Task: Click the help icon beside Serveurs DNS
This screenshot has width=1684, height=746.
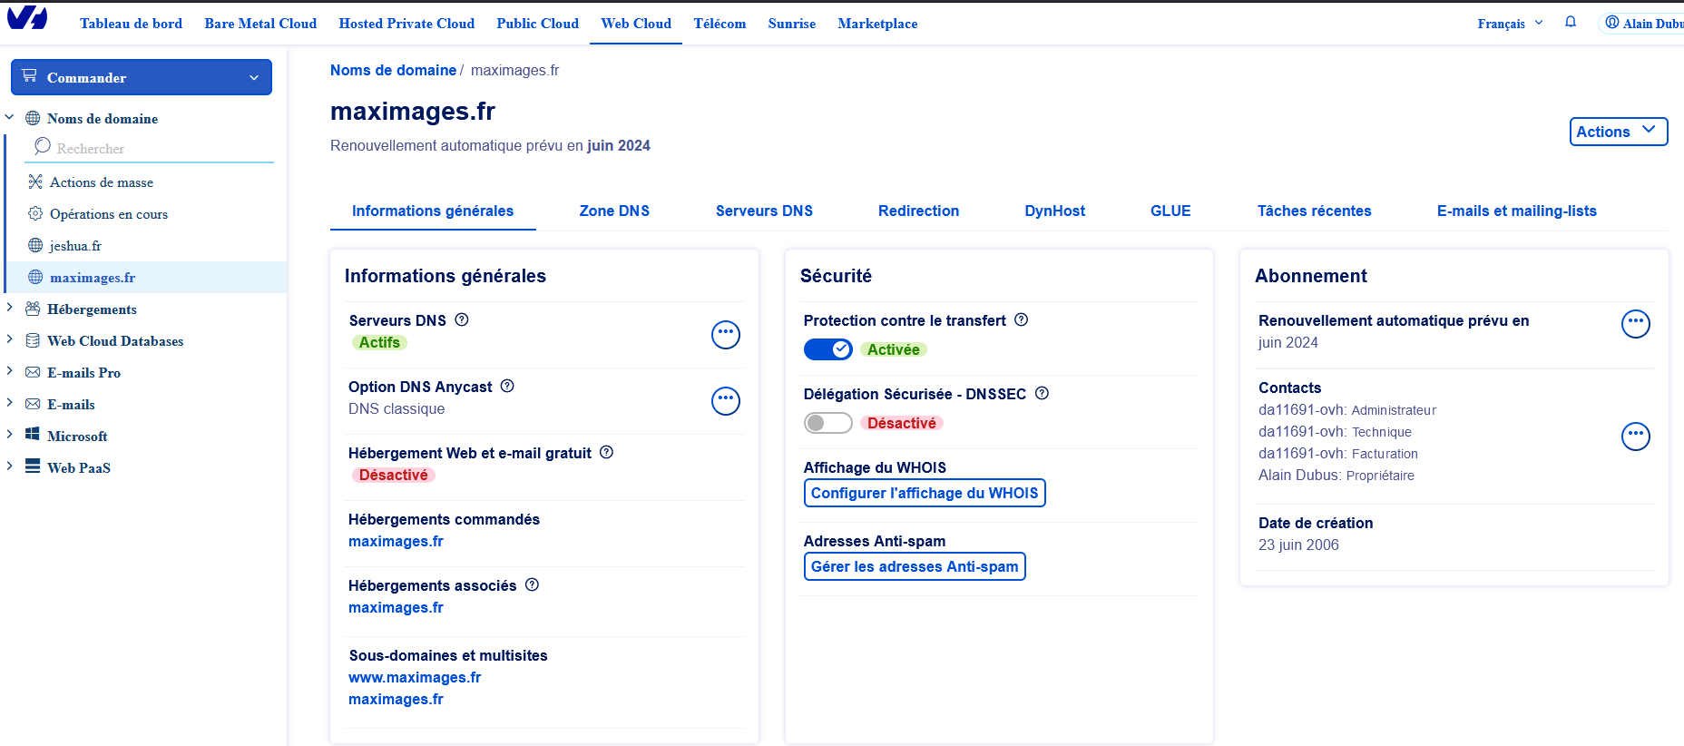Action: tap(462, 320)
